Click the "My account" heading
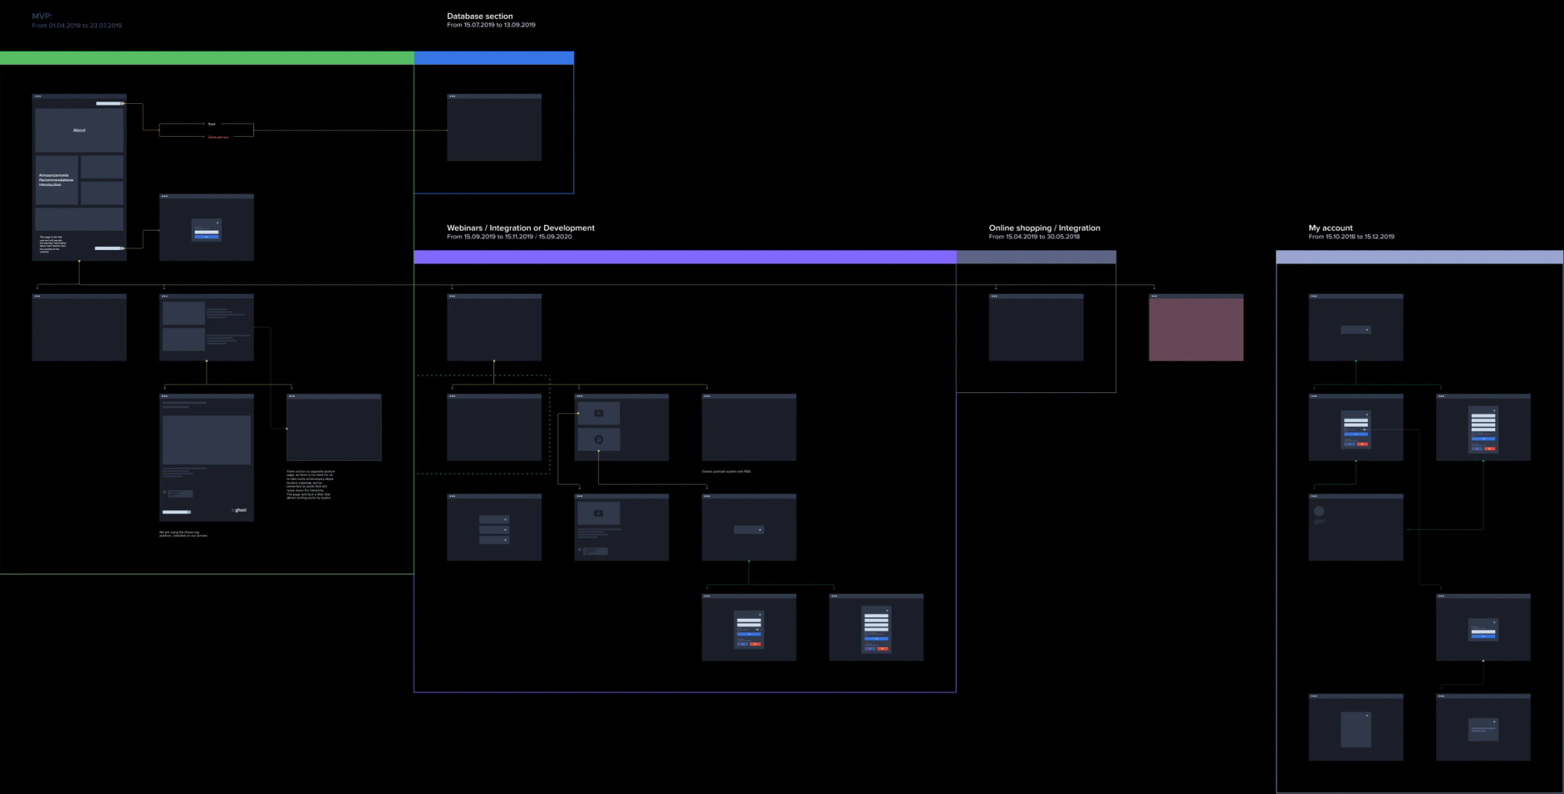 point(1330,228)
